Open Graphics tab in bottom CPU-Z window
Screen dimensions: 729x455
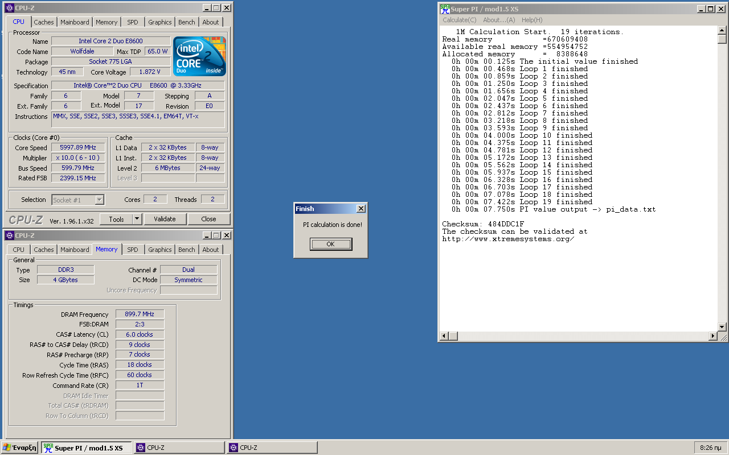click(159, 250)
